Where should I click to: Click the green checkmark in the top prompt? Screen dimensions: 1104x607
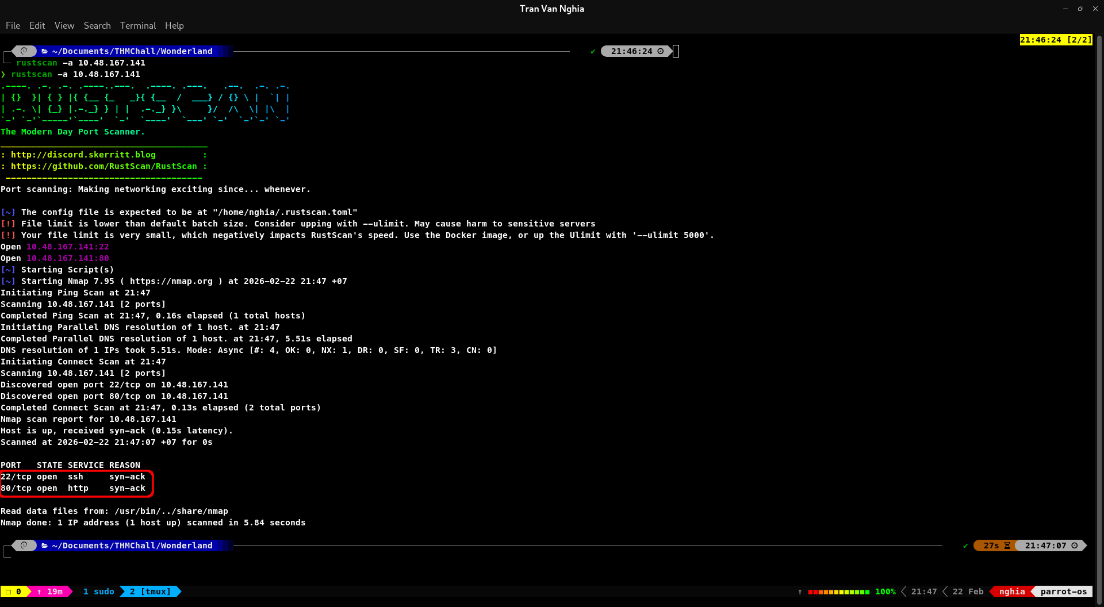click(592, 51)
